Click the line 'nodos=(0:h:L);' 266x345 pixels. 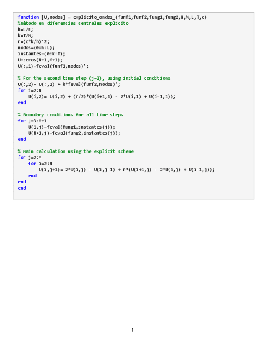point(36,48)
